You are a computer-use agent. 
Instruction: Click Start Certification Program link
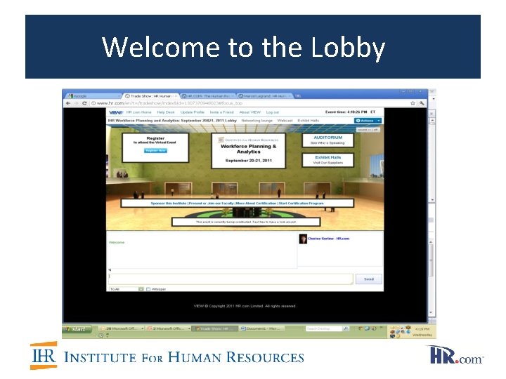[301, 204]
